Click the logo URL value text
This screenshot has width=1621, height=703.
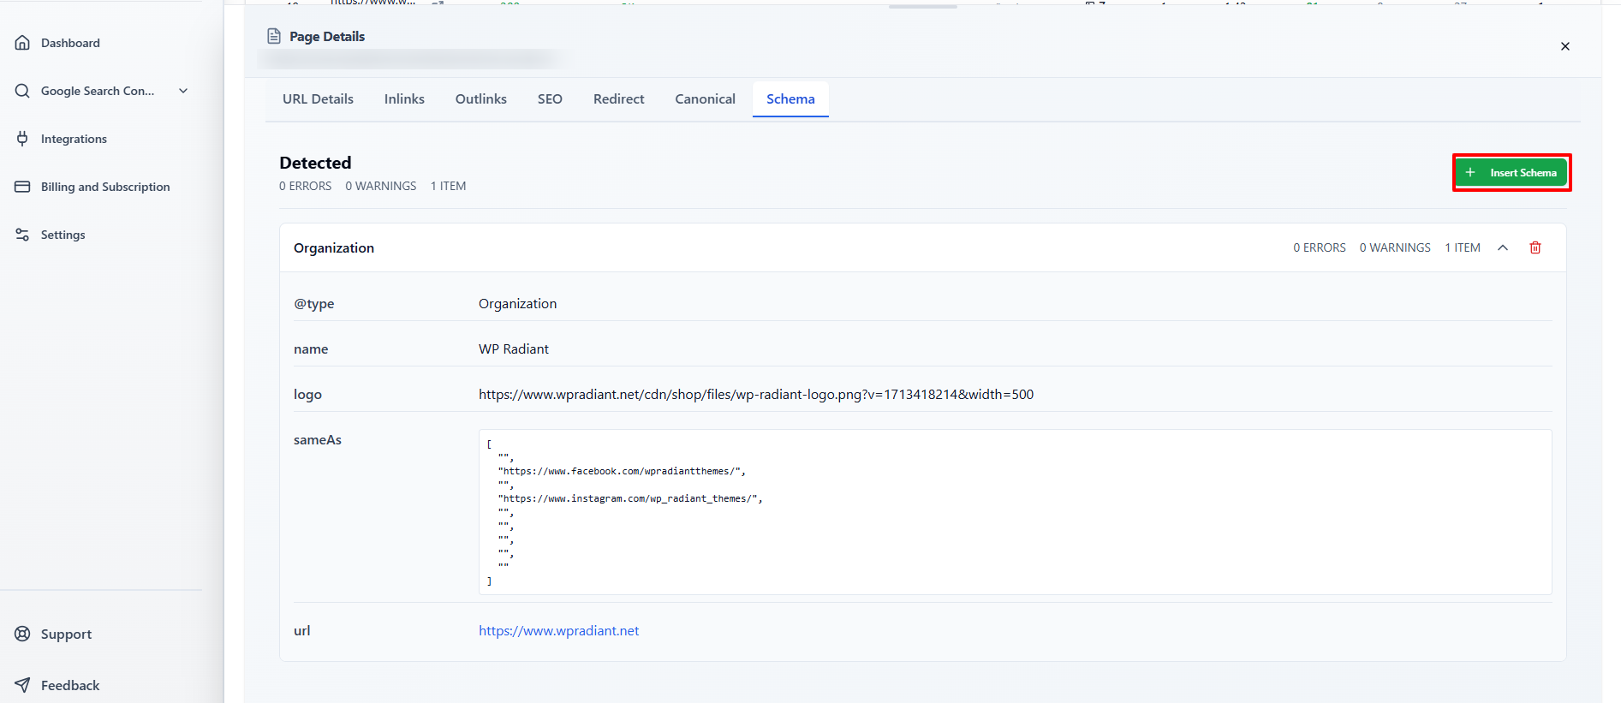tap(756, 395)
